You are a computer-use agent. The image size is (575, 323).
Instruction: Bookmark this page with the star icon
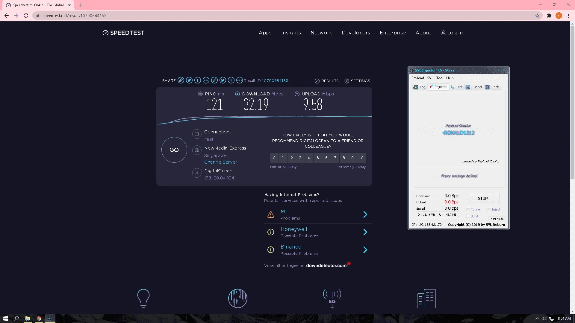click(x=537, y=16)
